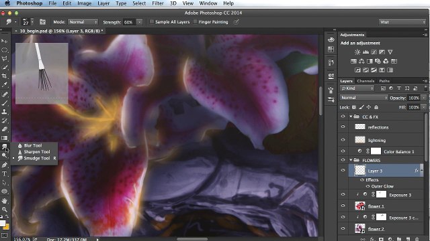
Task: Click the Strength value field
Action: pyautogui.click(x=130, y=22)
